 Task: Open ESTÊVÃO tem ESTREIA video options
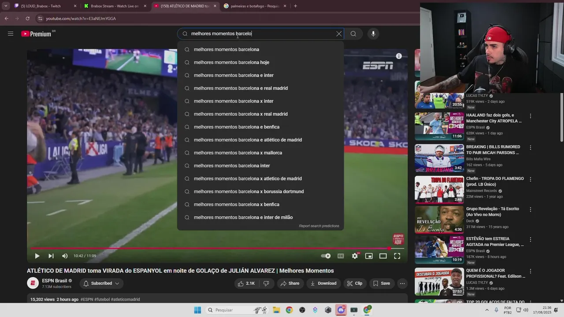coord(531,240)
